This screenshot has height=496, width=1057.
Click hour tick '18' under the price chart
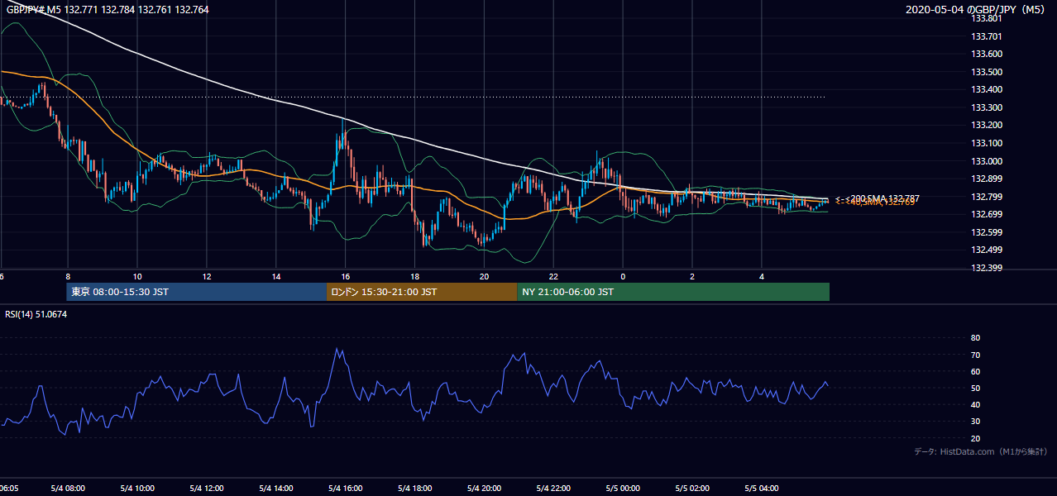415,276
